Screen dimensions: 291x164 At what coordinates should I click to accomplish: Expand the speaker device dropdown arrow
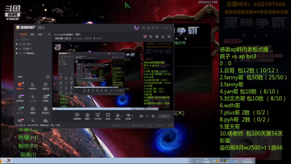click(x=132, y=116)
